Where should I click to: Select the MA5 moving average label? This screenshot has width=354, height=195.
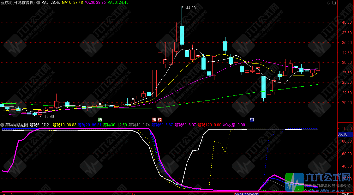[51, 3]
